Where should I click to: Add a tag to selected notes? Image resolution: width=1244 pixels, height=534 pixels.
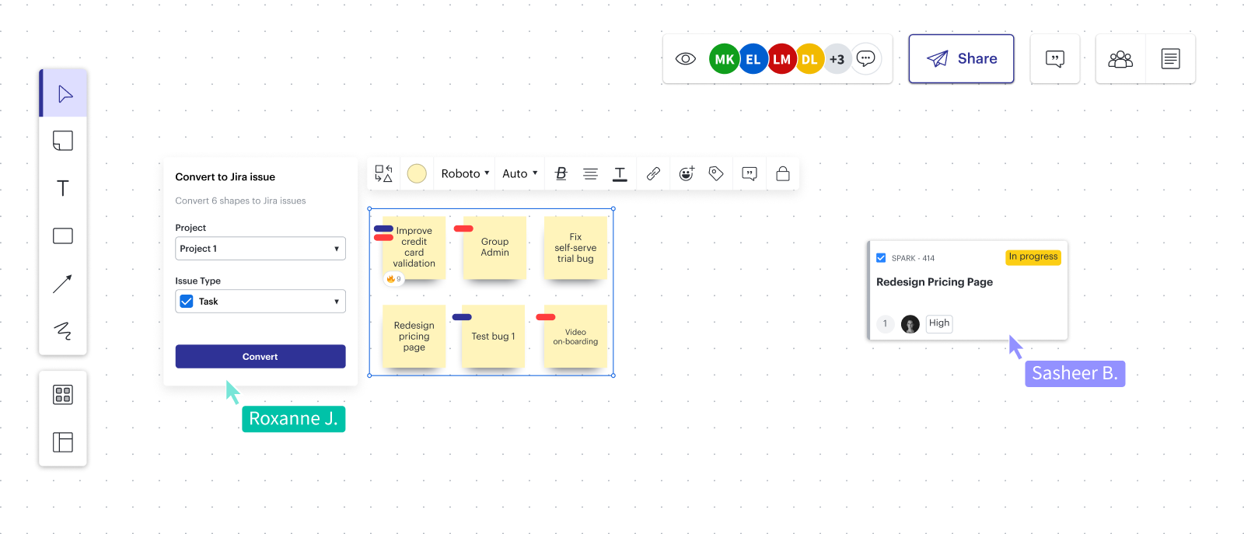[x=716, y=173]
